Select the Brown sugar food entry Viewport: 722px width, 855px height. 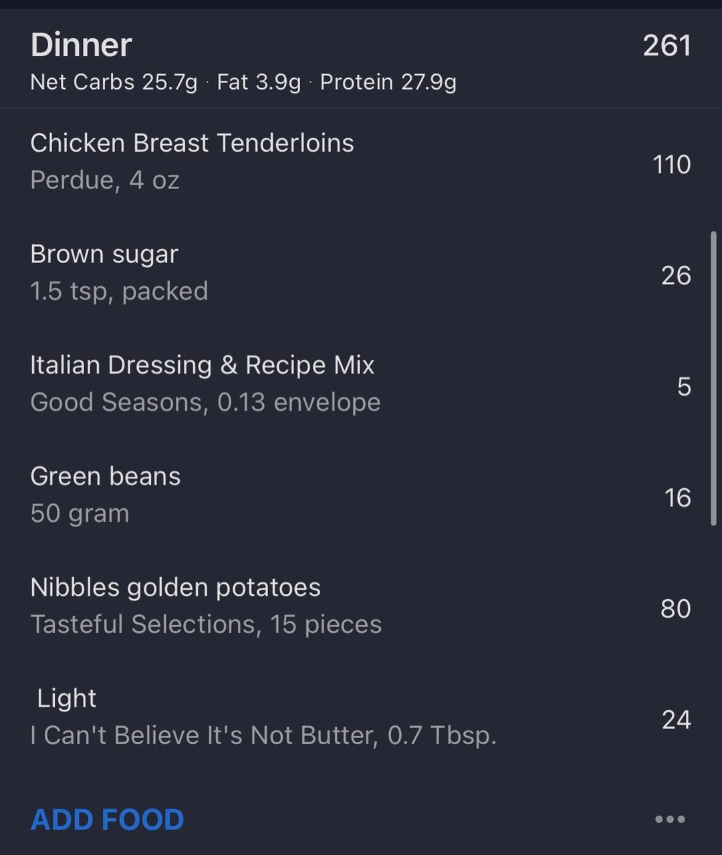pos(104,254)
